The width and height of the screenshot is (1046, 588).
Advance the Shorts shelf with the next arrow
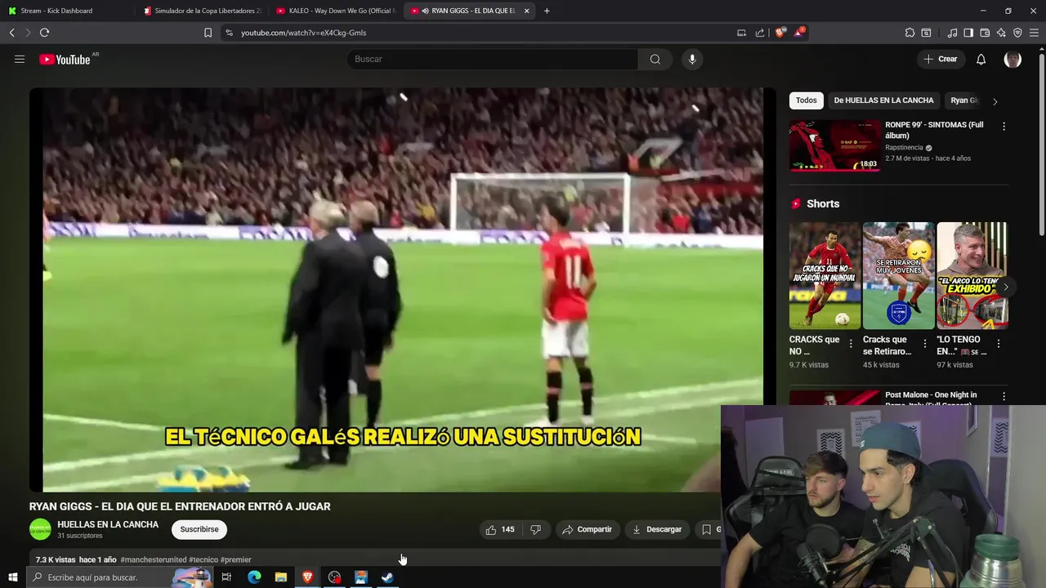click(x=1006, y=287)
